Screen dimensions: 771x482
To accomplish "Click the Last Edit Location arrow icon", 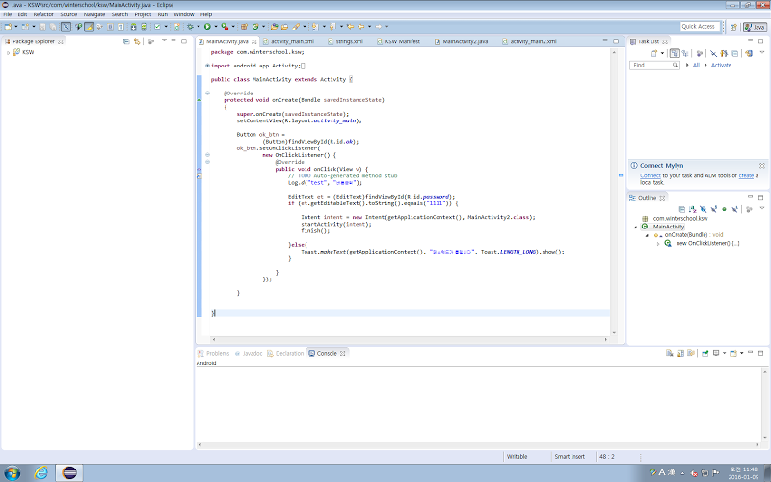I will [351, 27].
